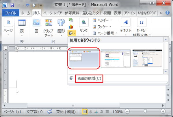
Task: Click the horizontal scrollbar thumb
Action: [x=73, y=105]
